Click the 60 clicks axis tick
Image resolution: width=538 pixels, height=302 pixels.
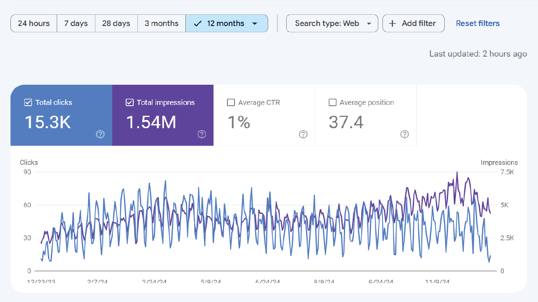tap(27, 205)
